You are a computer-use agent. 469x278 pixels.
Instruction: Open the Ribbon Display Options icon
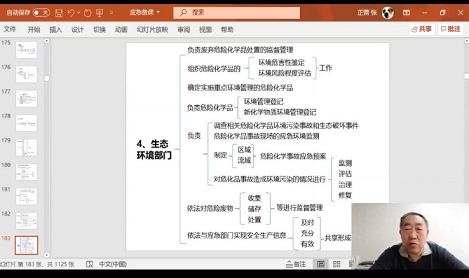407,12
